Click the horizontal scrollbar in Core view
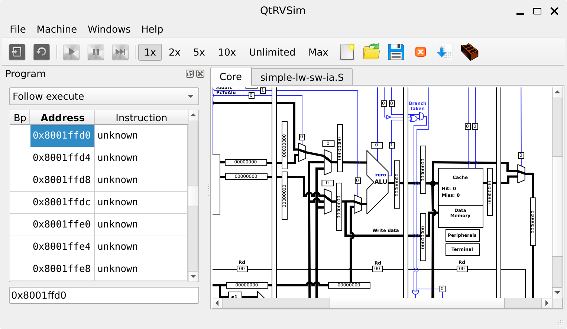Image resolution: width=567 pixels, height=329 pixels. 416,303
